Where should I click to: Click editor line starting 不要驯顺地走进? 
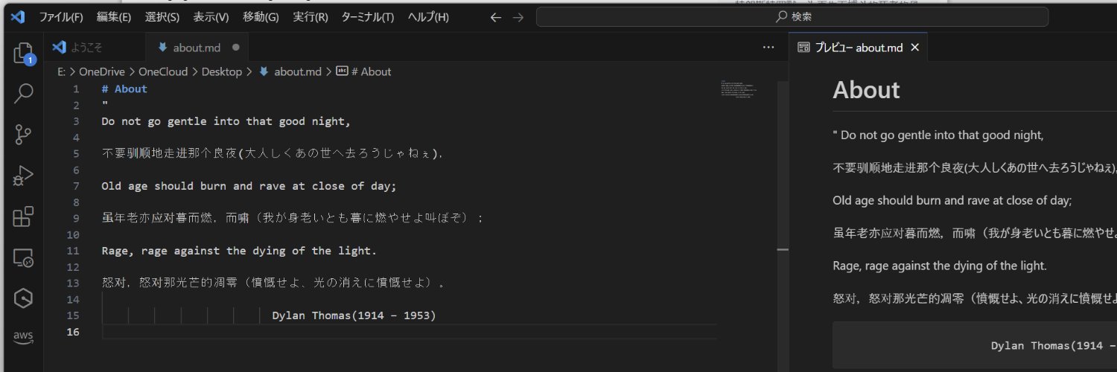(273, 154)
